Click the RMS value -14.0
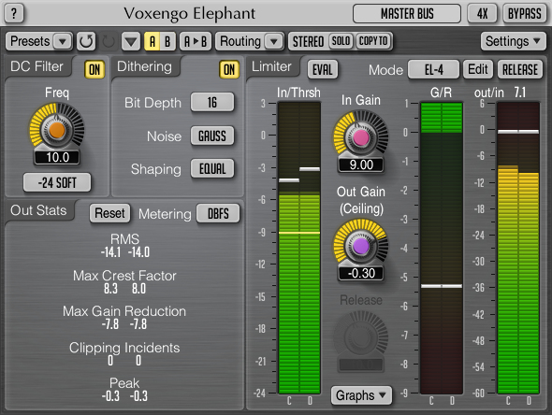 [138, 252]
